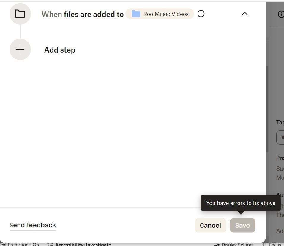Click the plus icon to add a step

click(20, 49)
